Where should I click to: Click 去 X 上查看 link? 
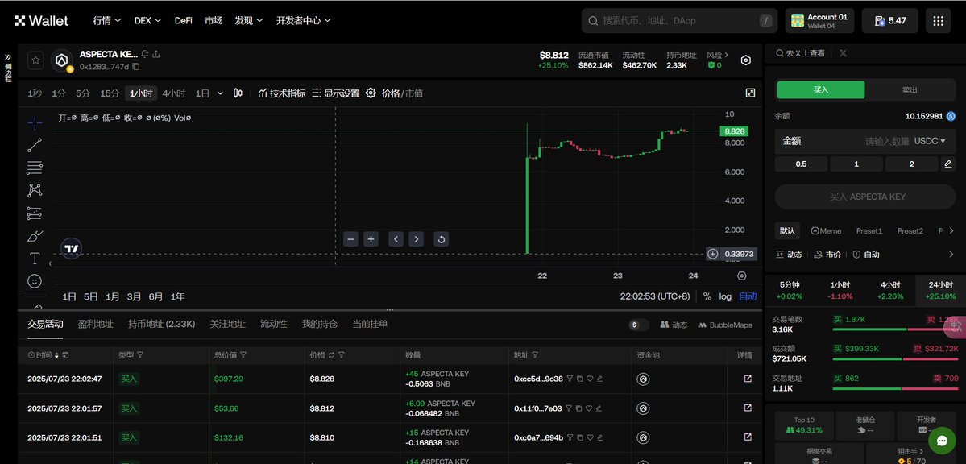point(800,53)
